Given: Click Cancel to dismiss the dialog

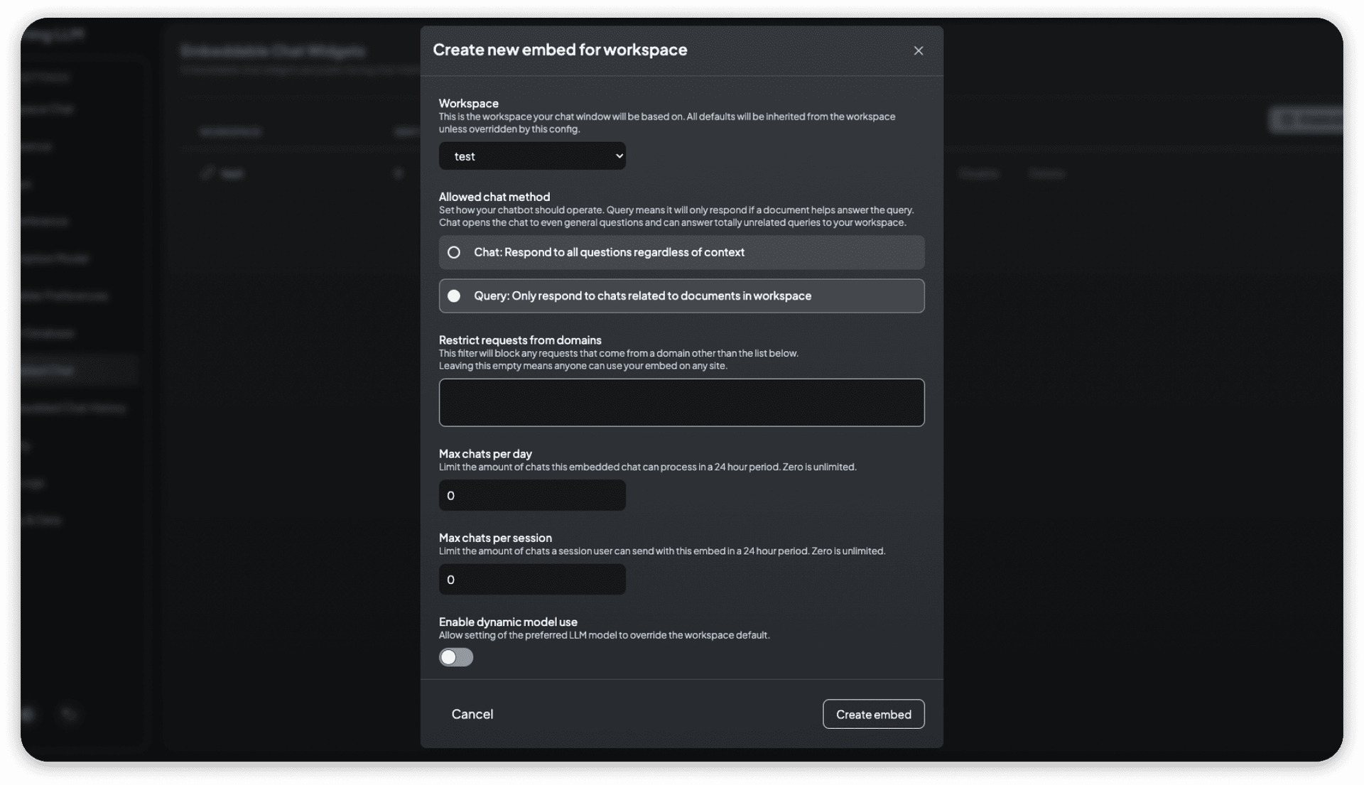Looking at the screenshot, I should 472,714.
